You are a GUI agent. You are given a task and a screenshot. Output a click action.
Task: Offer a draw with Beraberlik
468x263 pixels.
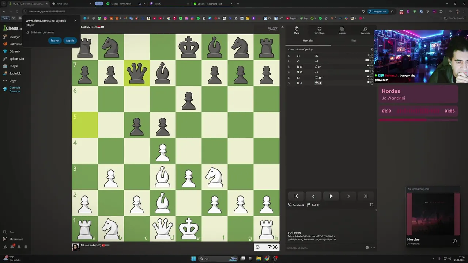tap(296, 205)
